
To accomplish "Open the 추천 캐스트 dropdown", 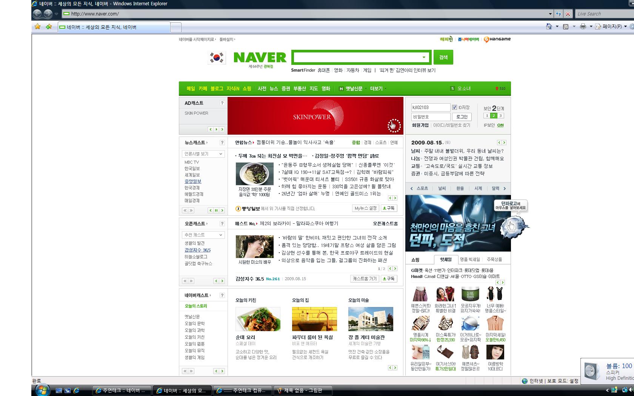I will coord(203,235).
